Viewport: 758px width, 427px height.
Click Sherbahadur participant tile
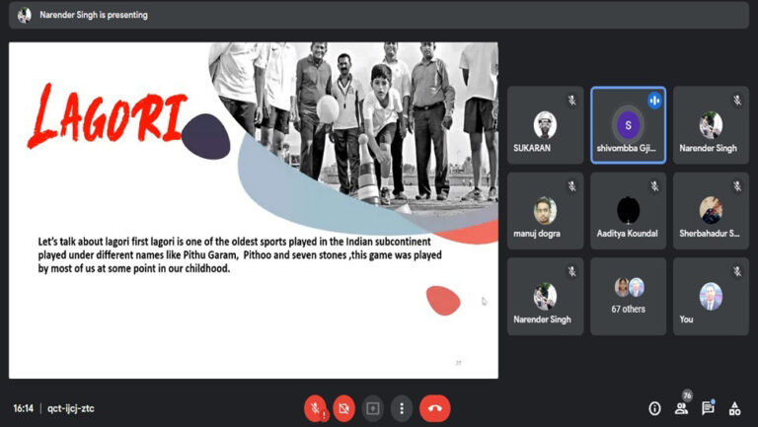tap(711, 211)
